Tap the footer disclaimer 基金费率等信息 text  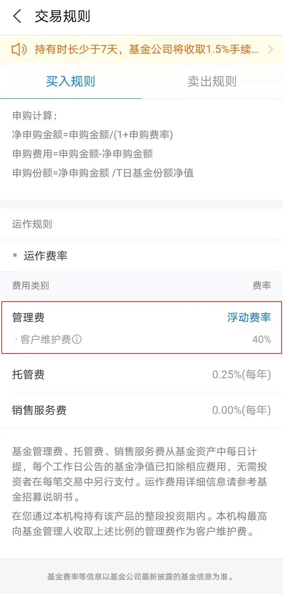pyautogui.click(x=140, y=576)
